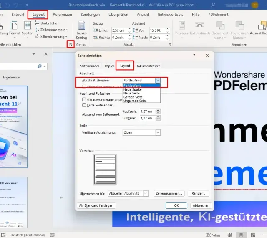Select Neue Seite in dropdown list
Viewport: 267px width, 238px height.
click(141, 93)
